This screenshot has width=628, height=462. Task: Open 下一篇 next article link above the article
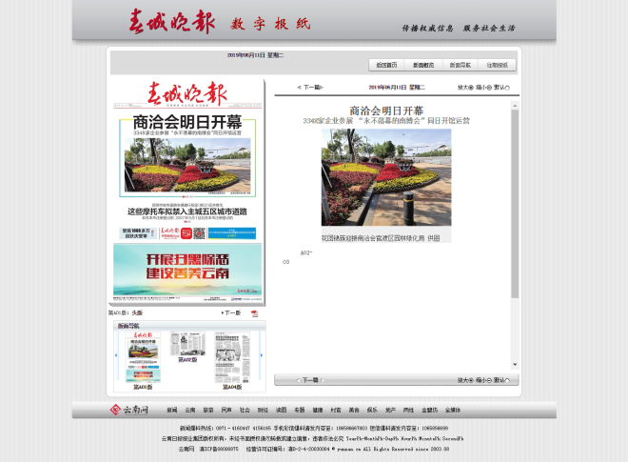(x=310, y=87)
